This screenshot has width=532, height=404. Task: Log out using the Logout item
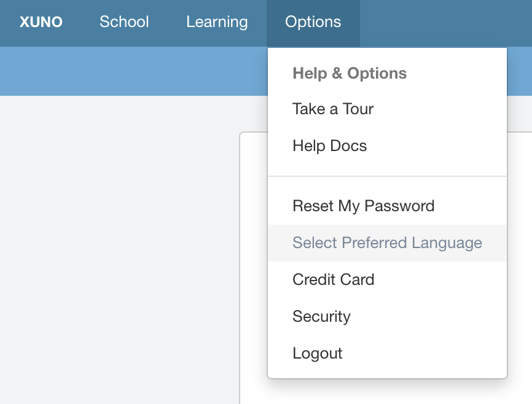click(317, 353)
